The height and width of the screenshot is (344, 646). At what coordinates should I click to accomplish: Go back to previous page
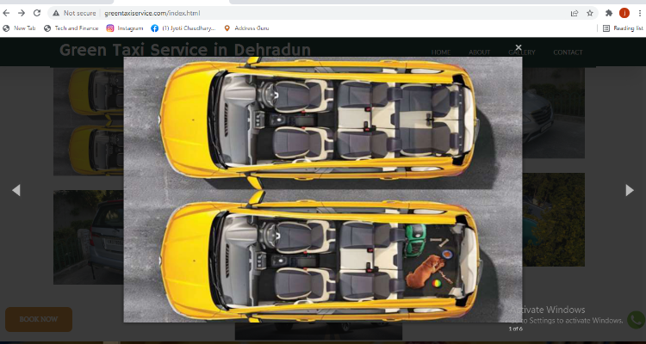(x=6, y=13)
